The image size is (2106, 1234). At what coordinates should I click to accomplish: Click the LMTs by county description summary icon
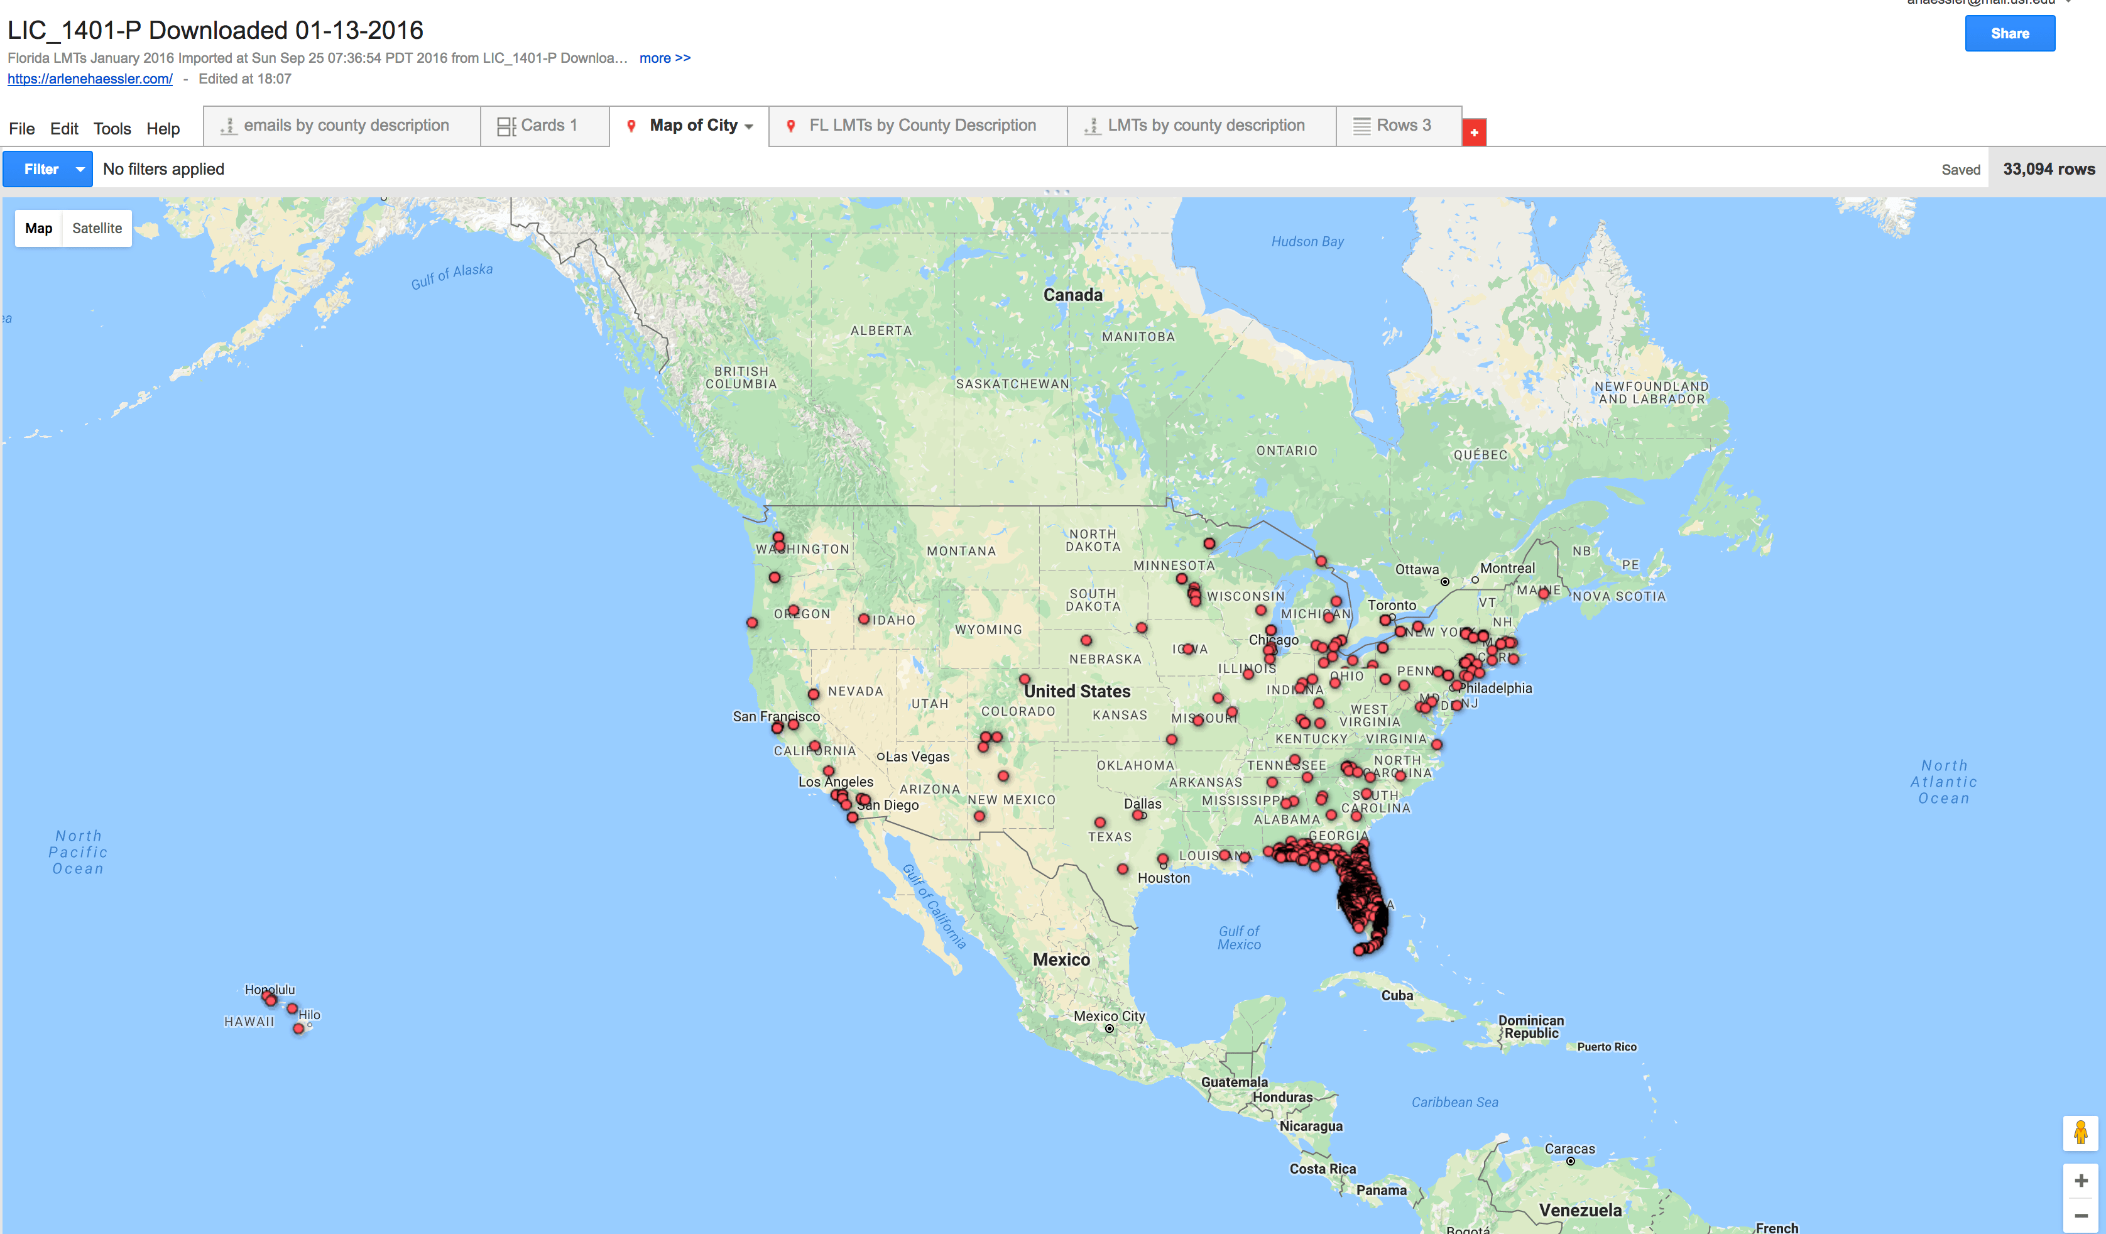coord(1091,125)
